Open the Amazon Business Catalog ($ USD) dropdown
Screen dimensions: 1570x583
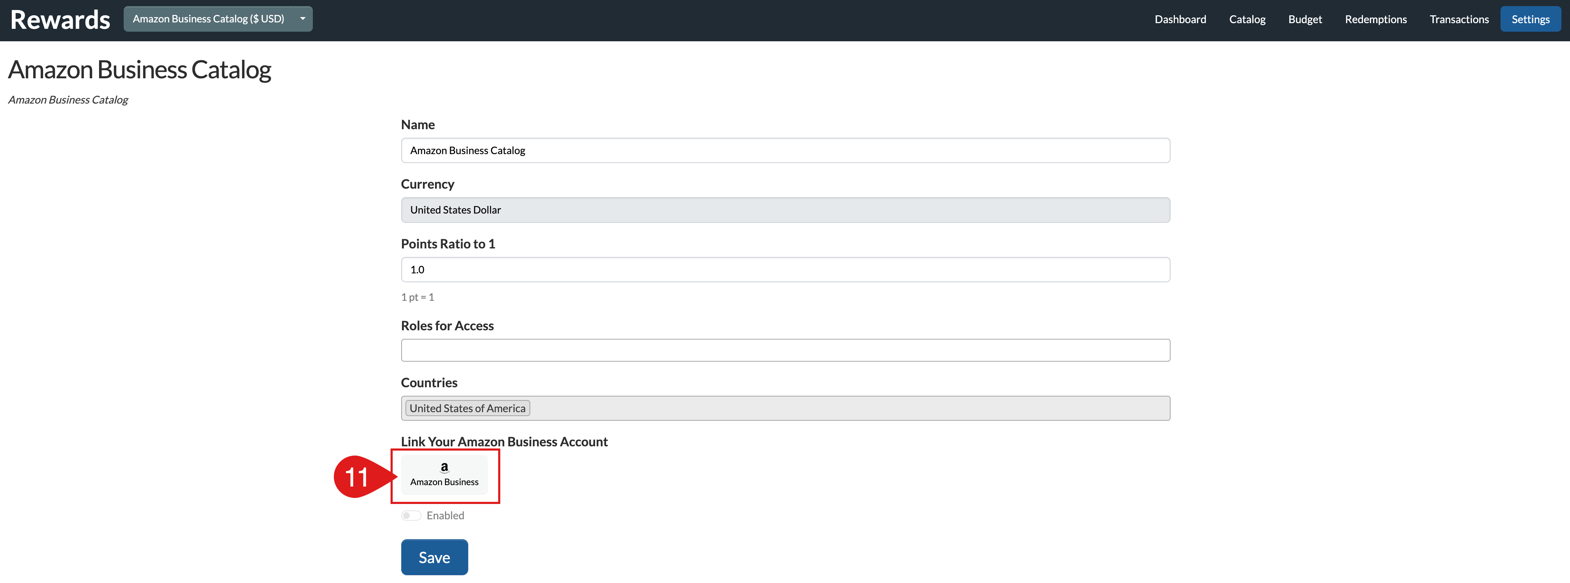pos(218,19)
